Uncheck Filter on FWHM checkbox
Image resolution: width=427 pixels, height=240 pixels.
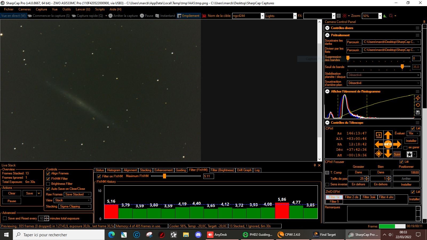[x=99, y=176]
